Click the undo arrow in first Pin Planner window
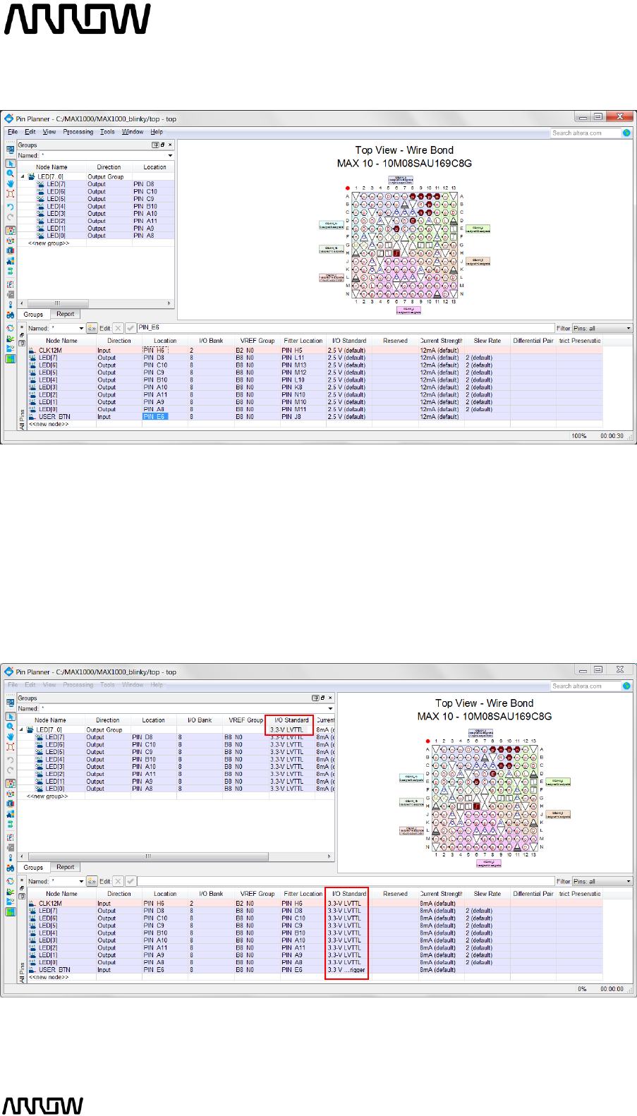 pos(10,207)
